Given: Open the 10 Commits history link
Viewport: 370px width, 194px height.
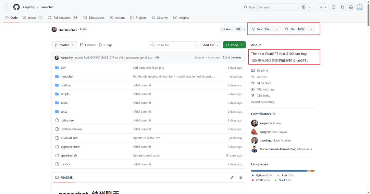Looking at the screenshot, I should pyautogui.click(x=232, y=58).
